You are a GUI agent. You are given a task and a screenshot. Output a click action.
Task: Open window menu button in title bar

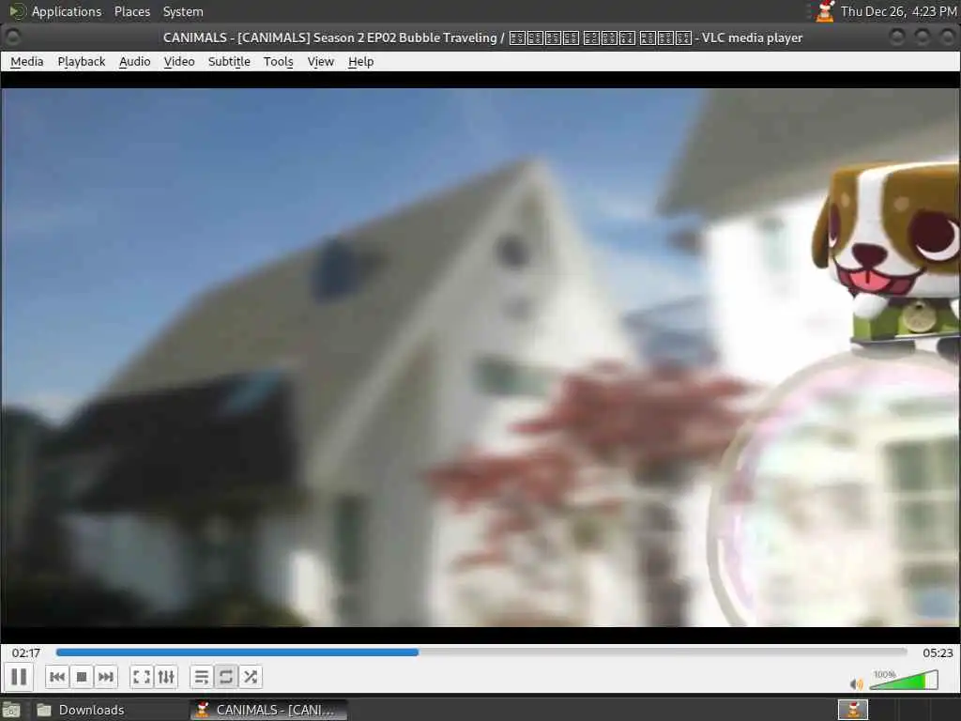[12, 38]
